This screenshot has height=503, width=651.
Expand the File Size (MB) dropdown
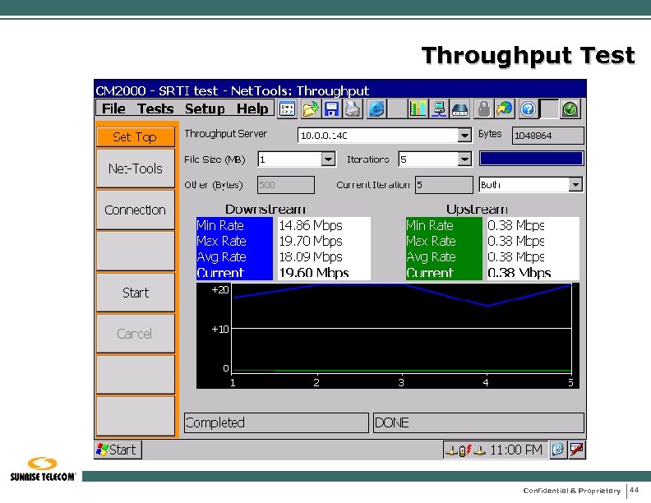[328, 159]
